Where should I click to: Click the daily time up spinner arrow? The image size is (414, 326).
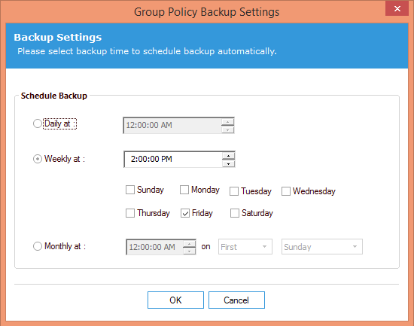227,122
